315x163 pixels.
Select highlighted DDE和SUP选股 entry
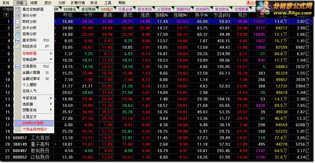34,123
